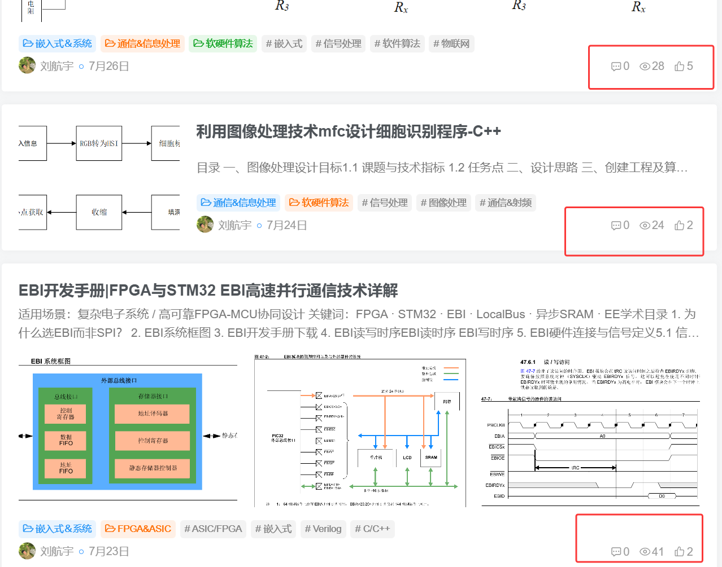
Task: Like the 7月26日 post with 5 likes
Action: (680, 66)
